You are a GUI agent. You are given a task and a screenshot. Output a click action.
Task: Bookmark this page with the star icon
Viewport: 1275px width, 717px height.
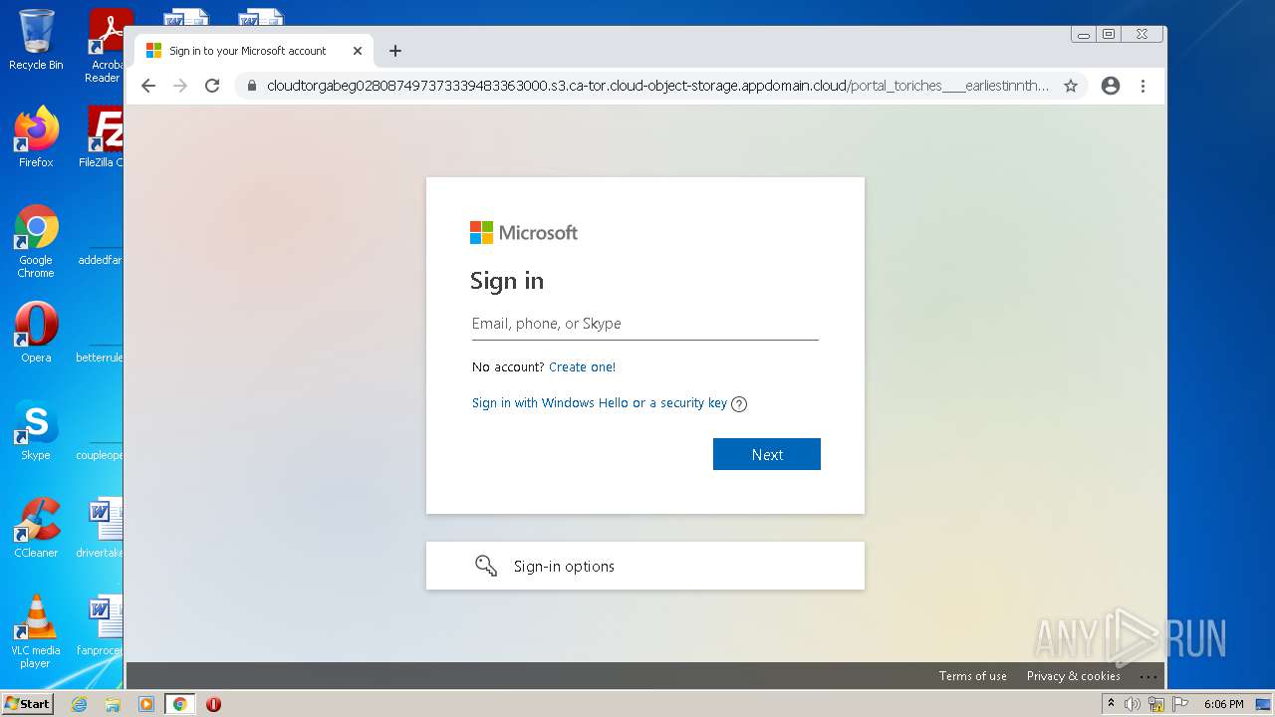click(1071, 86)
